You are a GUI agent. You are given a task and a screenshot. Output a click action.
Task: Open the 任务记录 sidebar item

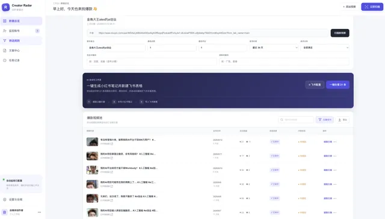(x=22, y=60)
